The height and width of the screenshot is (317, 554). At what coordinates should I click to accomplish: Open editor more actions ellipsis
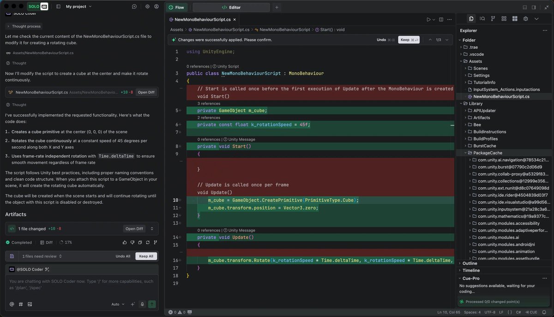pos(450,19)
